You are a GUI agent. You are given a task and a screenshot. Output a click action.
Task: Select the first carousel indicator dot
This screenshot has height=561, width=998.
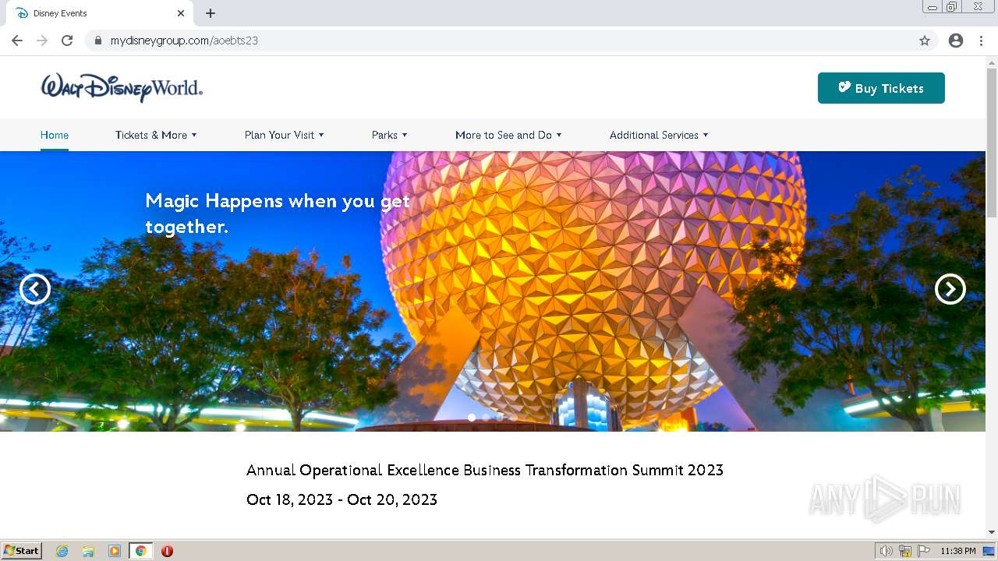click(472, 418)
